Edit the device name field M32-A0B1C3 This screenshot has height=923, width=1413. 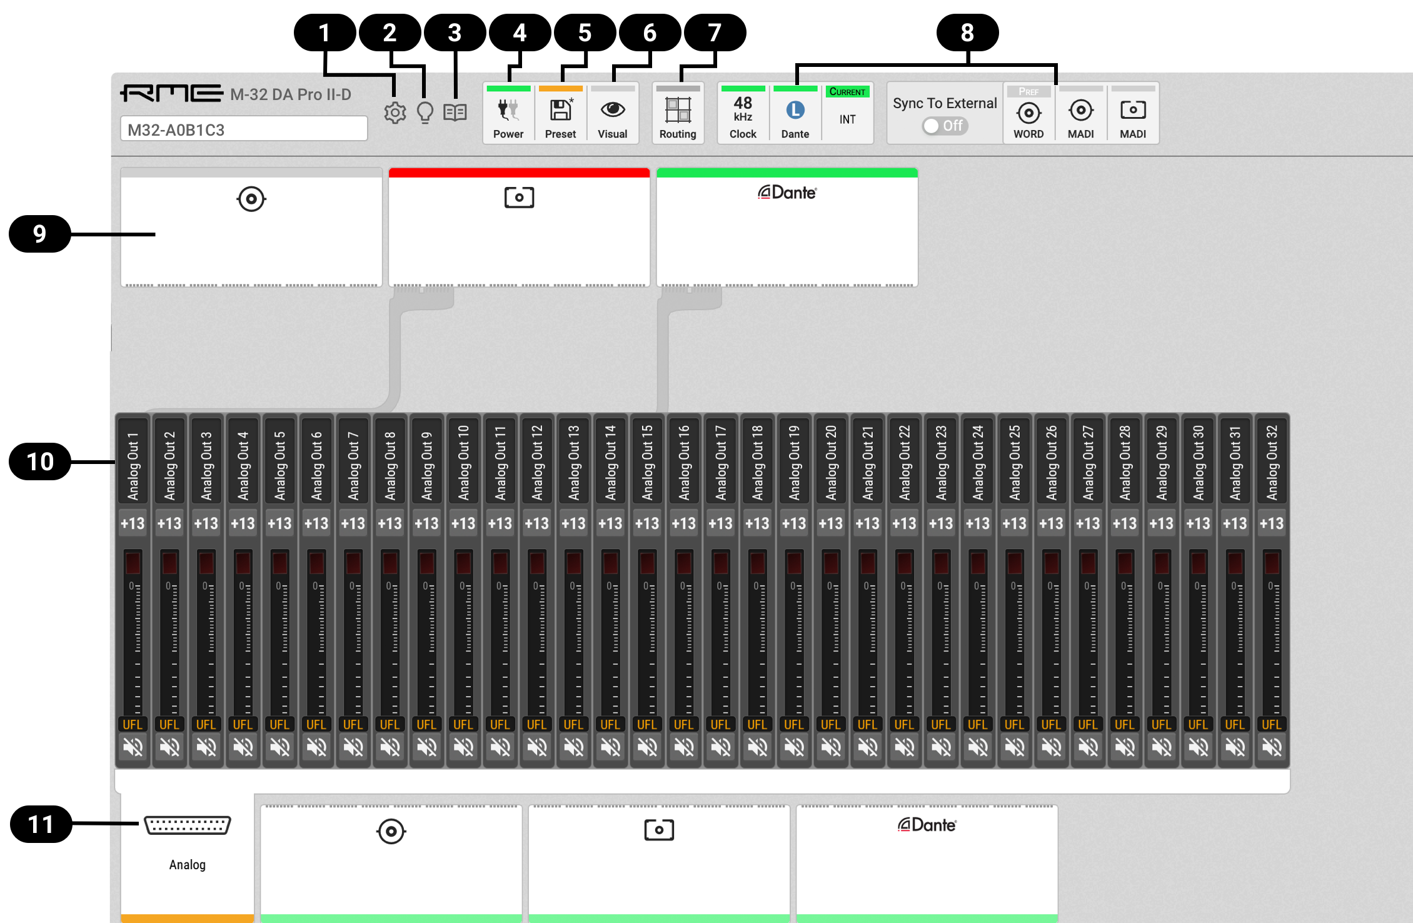tap(244, 129)
